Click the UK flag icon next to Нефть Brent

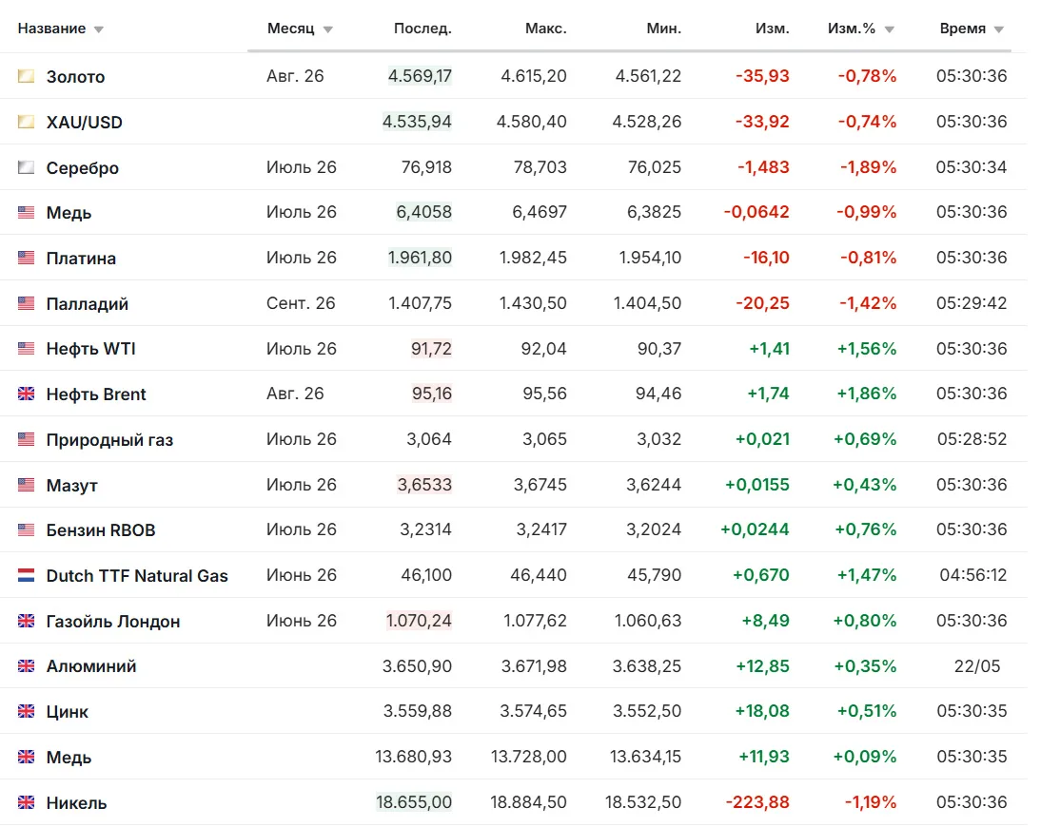click(x=26, y=394)
